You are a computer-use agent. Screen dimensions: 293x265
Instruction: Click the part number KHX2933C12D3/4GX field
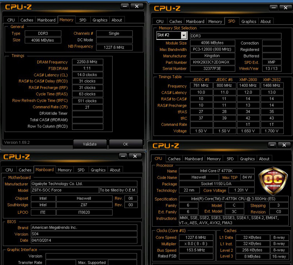[213, 62]
